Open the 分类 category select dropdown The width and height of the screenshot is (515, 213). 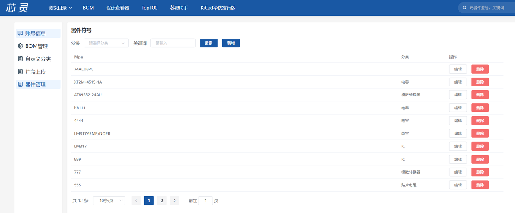pyautogui.click(x=106, y=43)
